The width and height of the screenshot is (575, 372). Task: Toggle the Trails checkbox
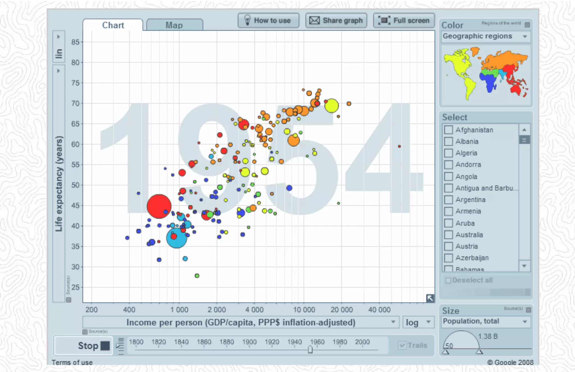coord(402,345)
